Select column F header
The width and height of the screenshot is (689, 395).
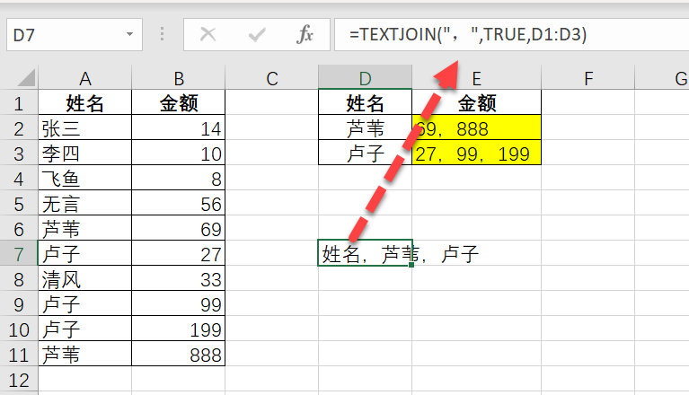point(587,78)
